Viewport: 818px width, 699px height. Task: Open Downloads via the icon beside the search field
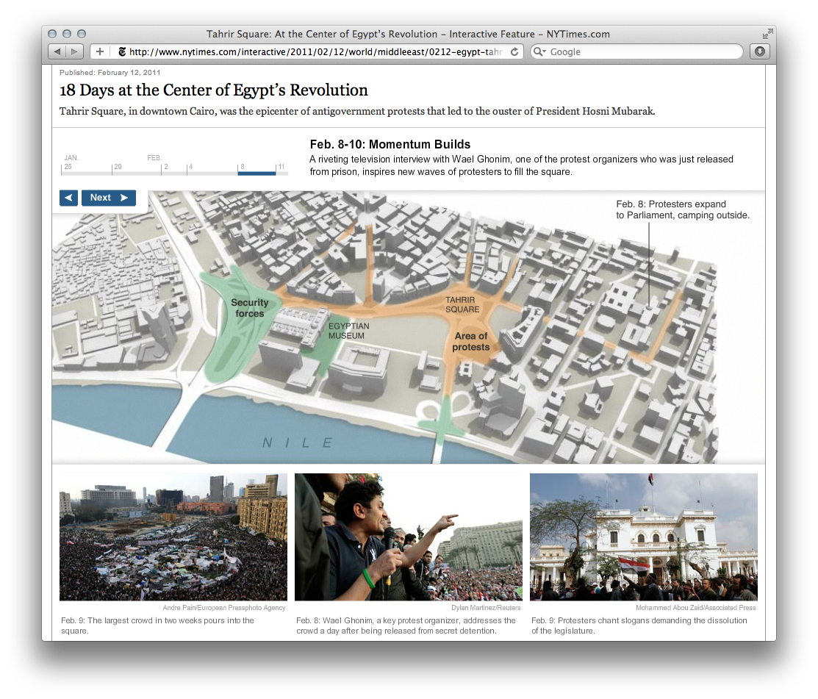(x=759, y=51)
